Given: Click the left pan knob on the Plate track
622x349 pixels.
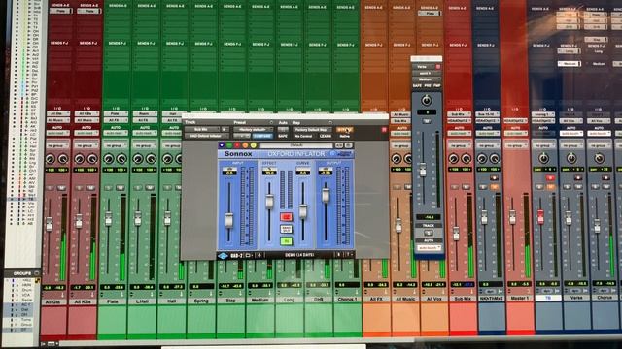Looking at the screenshot, I should point(109,159).
